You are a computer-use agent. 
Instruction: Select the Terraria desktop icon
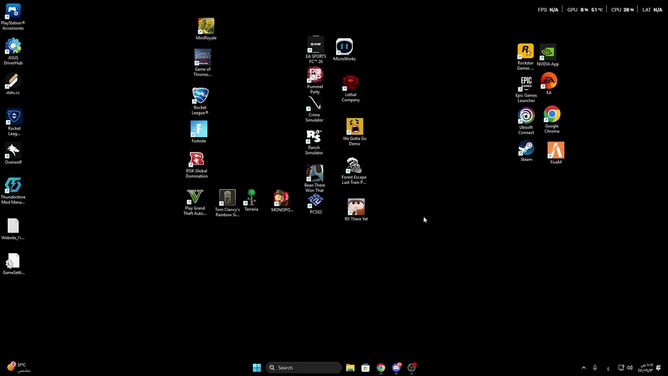[x=251, y=201]
